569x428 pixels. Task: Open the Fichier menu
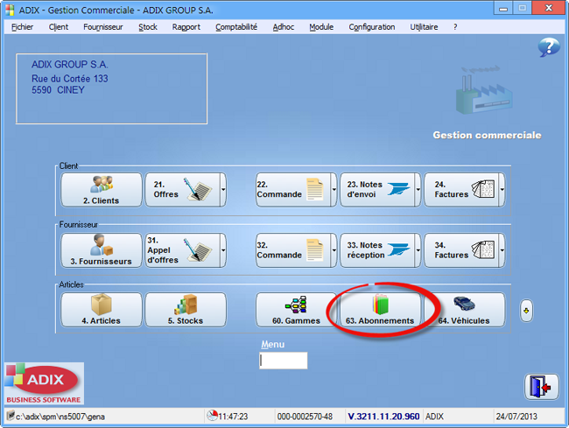tap(22, 27)
